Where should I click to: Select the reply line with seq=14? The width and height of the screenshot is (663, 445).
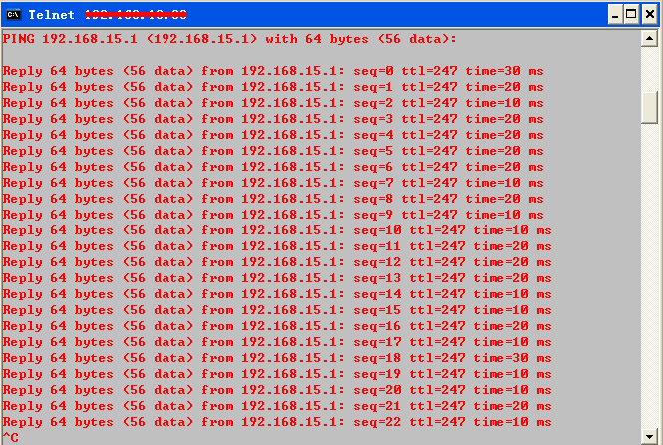(277, 294)
